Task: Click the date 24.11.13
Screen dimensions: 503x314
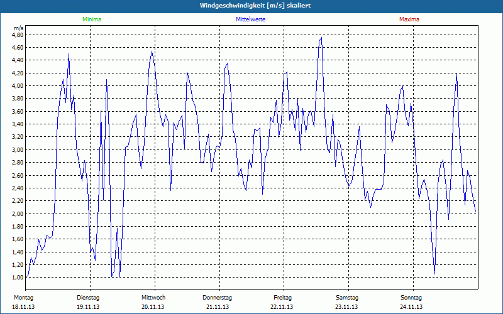Action: click(x=411, y=307)
